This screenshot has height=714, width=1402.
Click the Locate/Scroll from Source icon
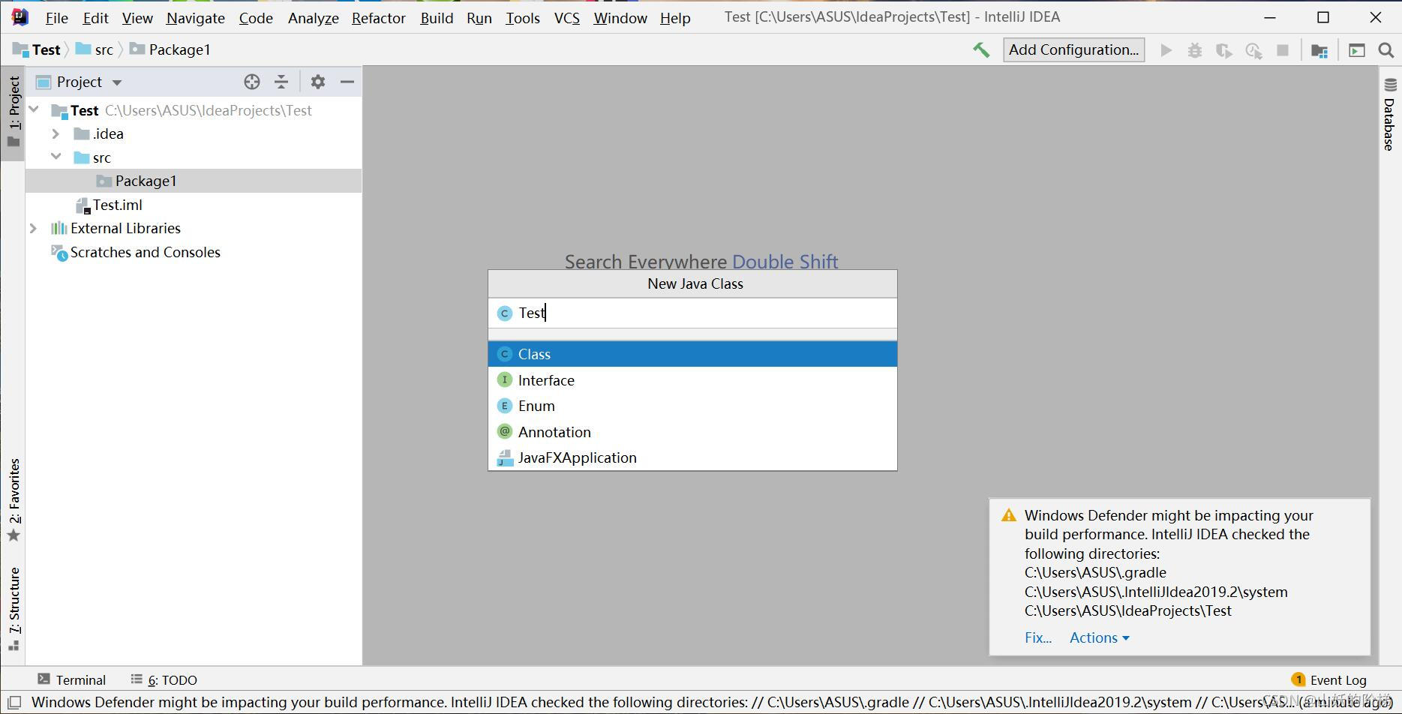click(x=252, y=82)
